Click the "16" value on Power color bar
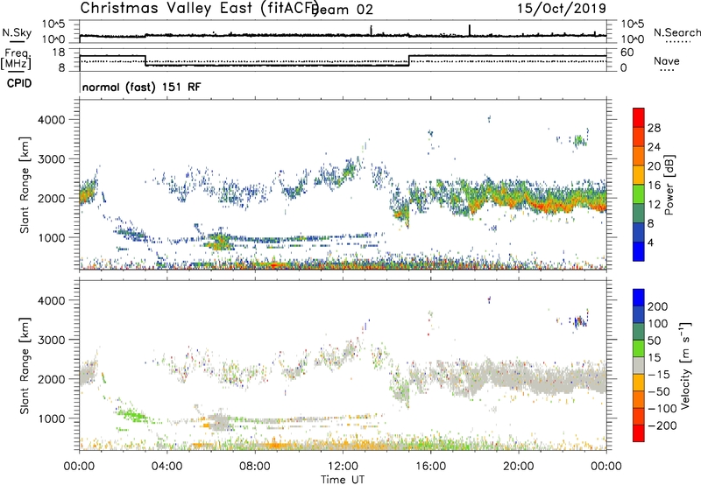Image resolution: width=701 pixels, height=485 pixels. click(654, 186)
